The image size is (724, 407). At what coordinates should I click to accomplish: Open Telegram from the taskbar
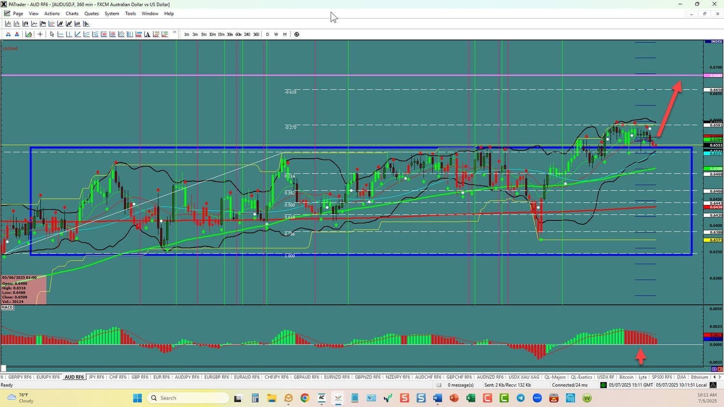point(520,398)
